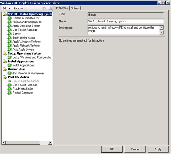
Task: Click the Move Down toolbar icon
Action: coord(49,8)
